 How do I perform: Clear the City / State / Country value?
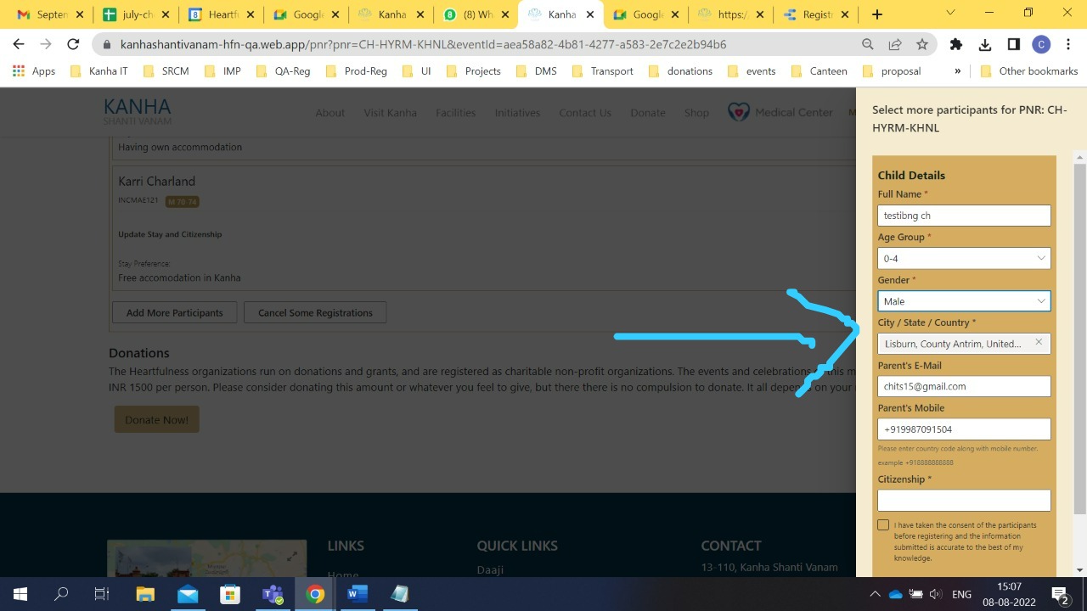point(1038,343)
